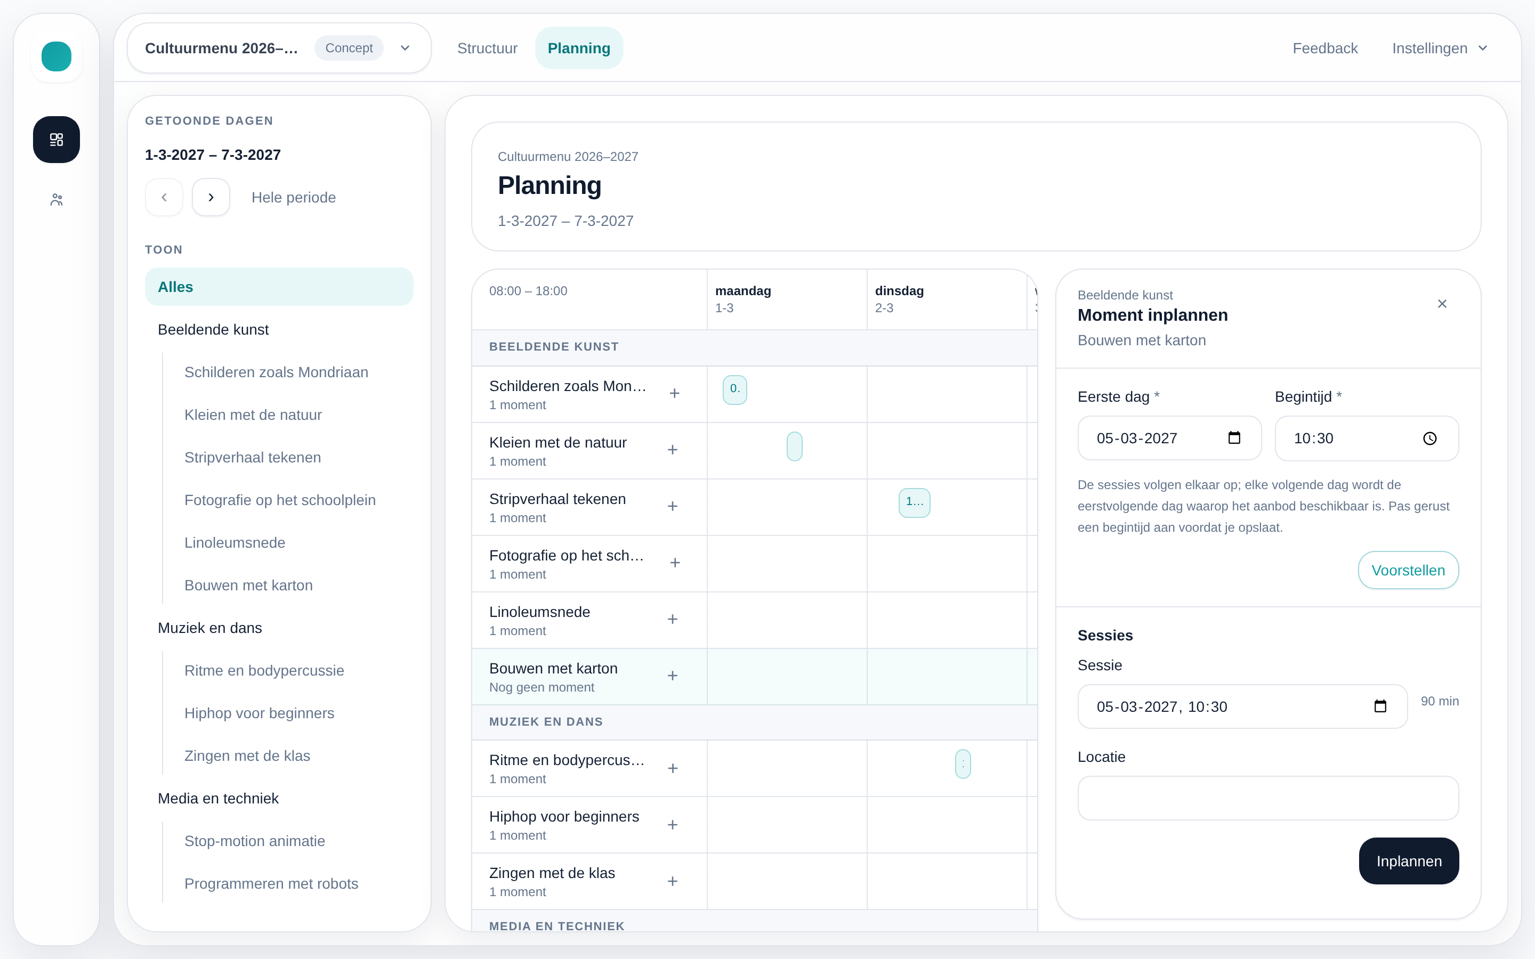
Task: Open the Monday moment chip for Schilderen
Action: tap(734, 389)
